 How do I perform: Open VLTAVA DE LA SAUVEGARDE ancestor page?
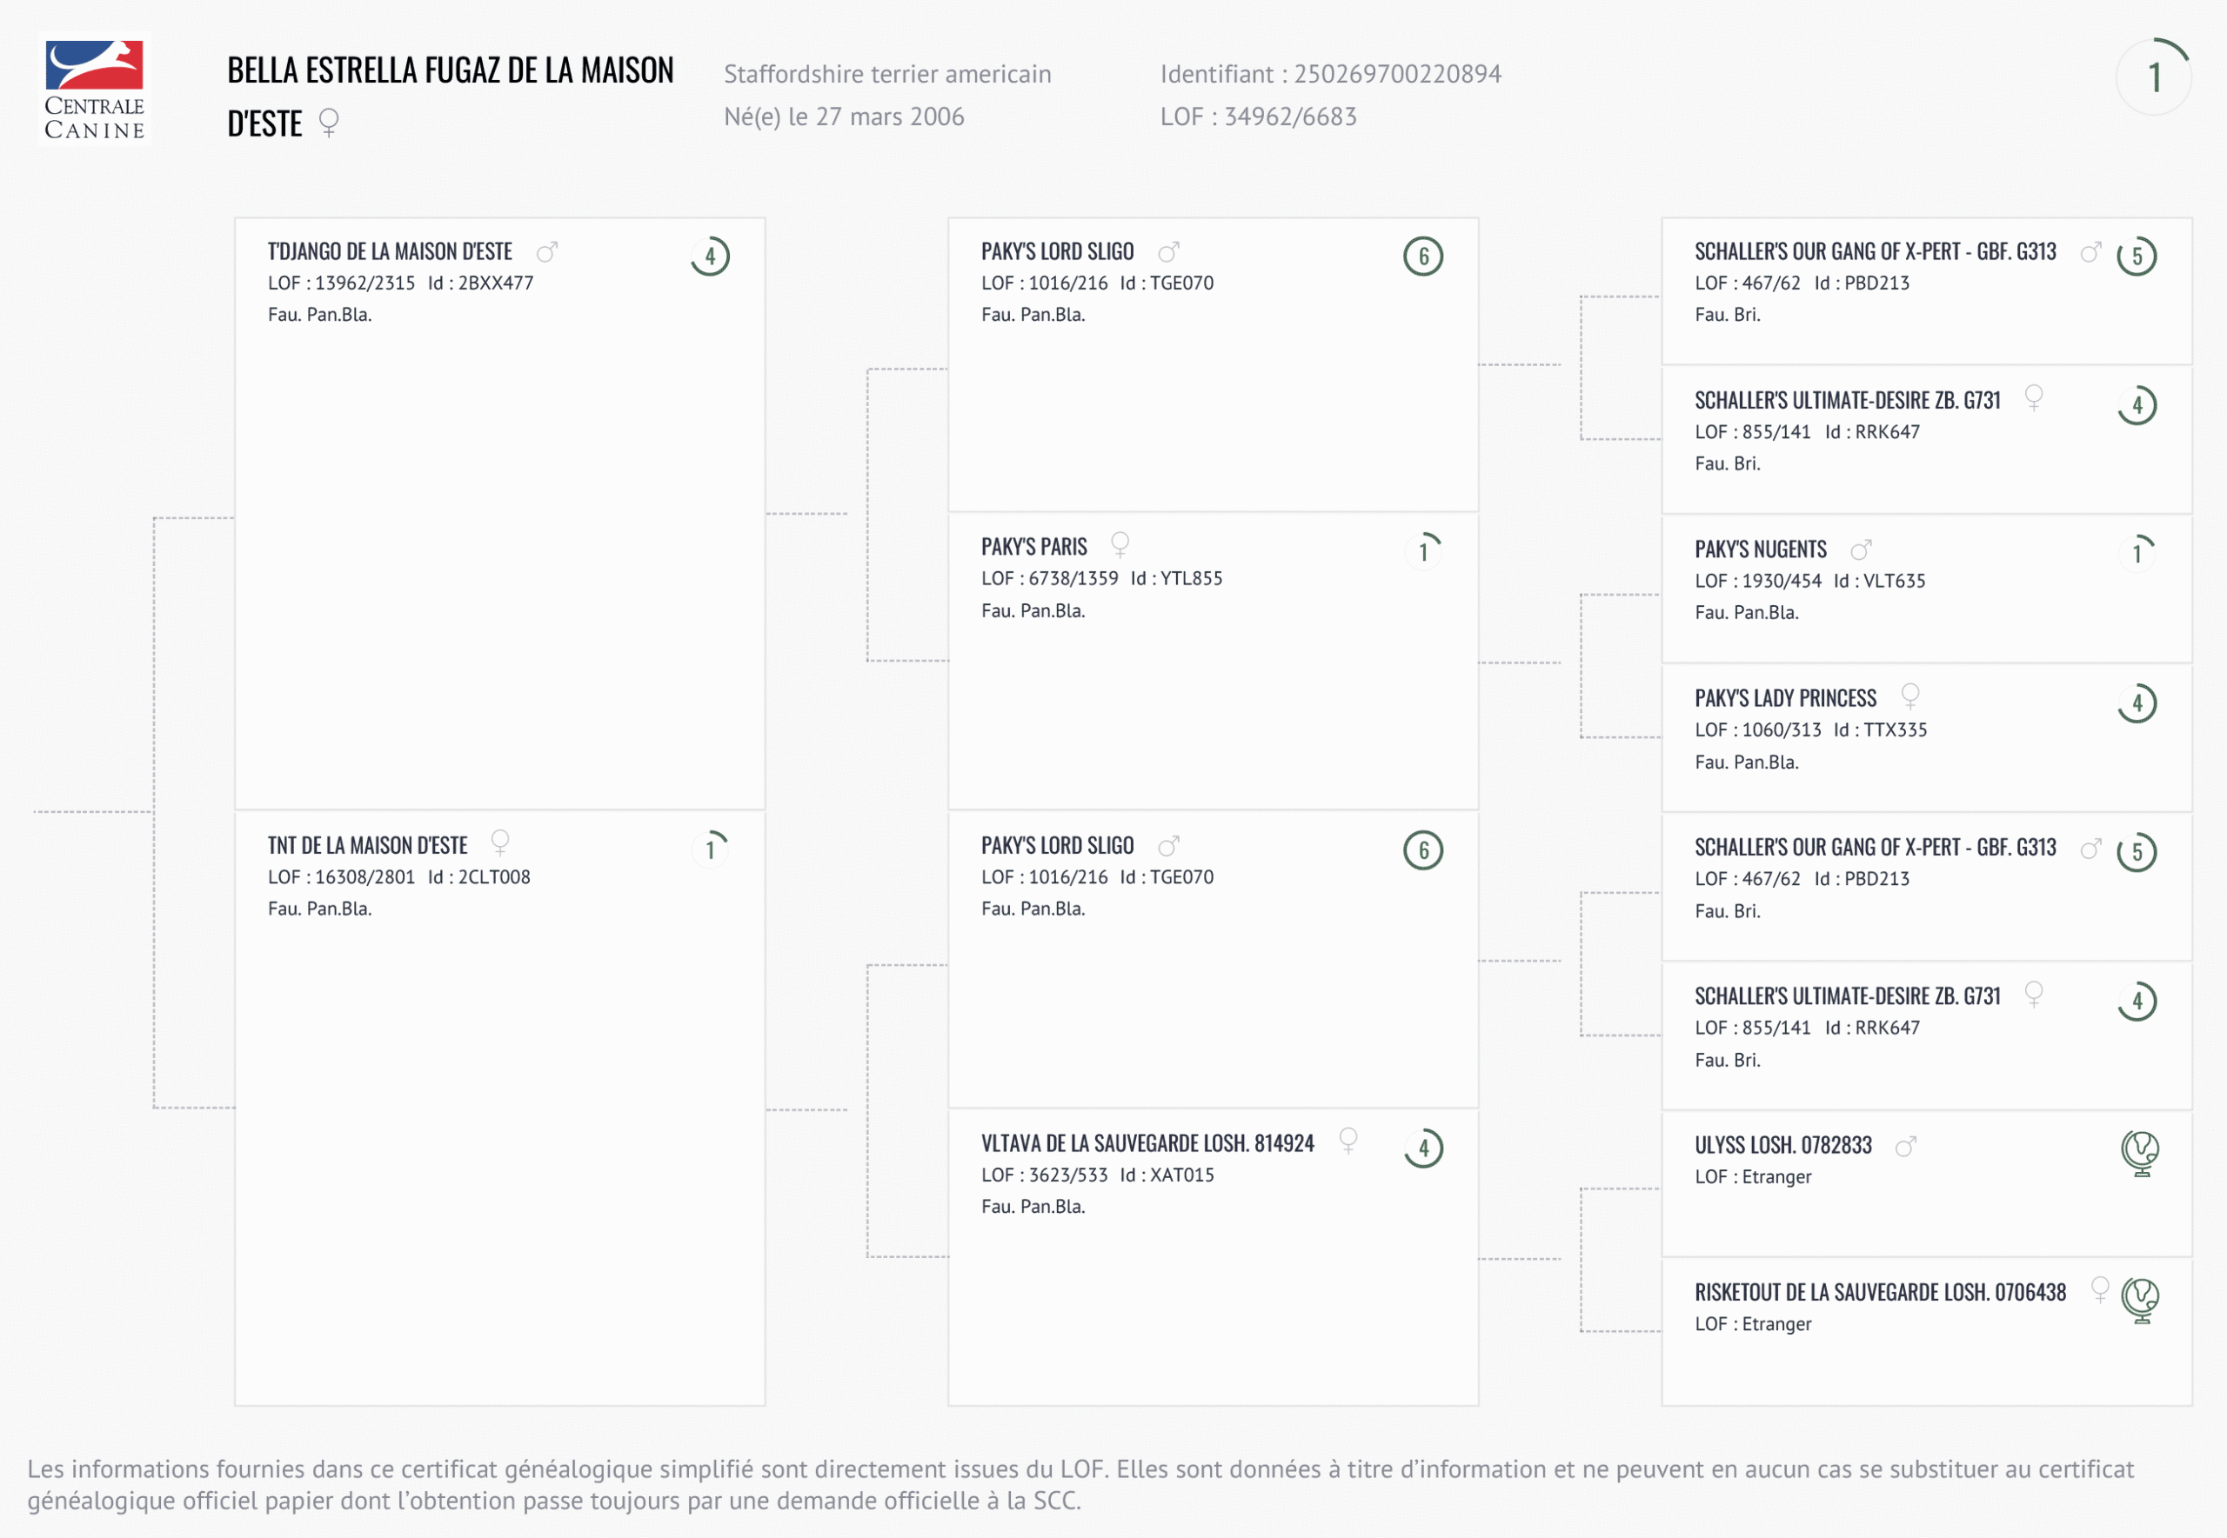click(1147, 1144)
